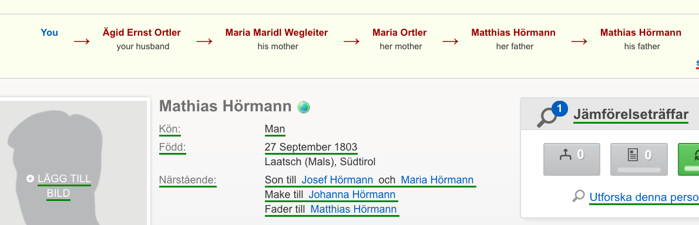Select Maria Maridl Wegleiter in relationship path
The image size is (699, 225).
pyautogui.click(x=277, y=32)
